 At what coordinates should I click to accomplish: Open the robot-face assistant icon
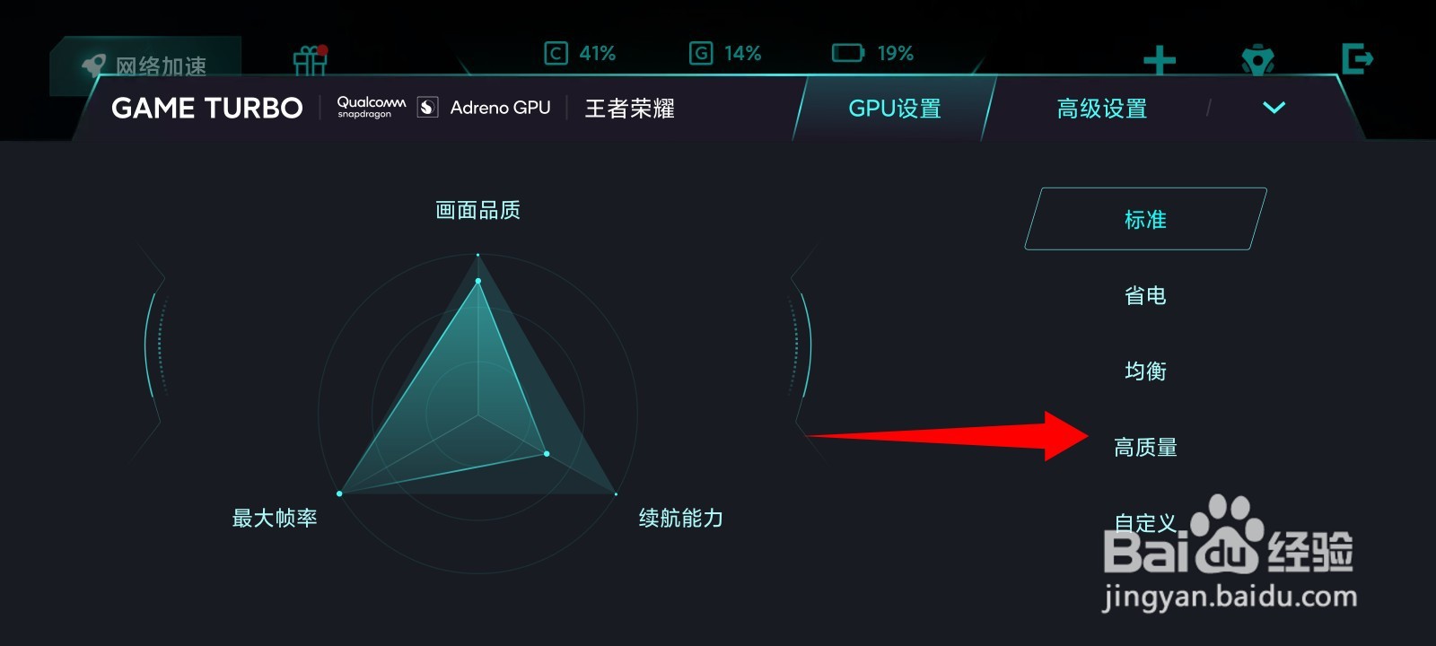[1257, 59]
